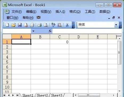Click the New workbook icon

(7, 25)
